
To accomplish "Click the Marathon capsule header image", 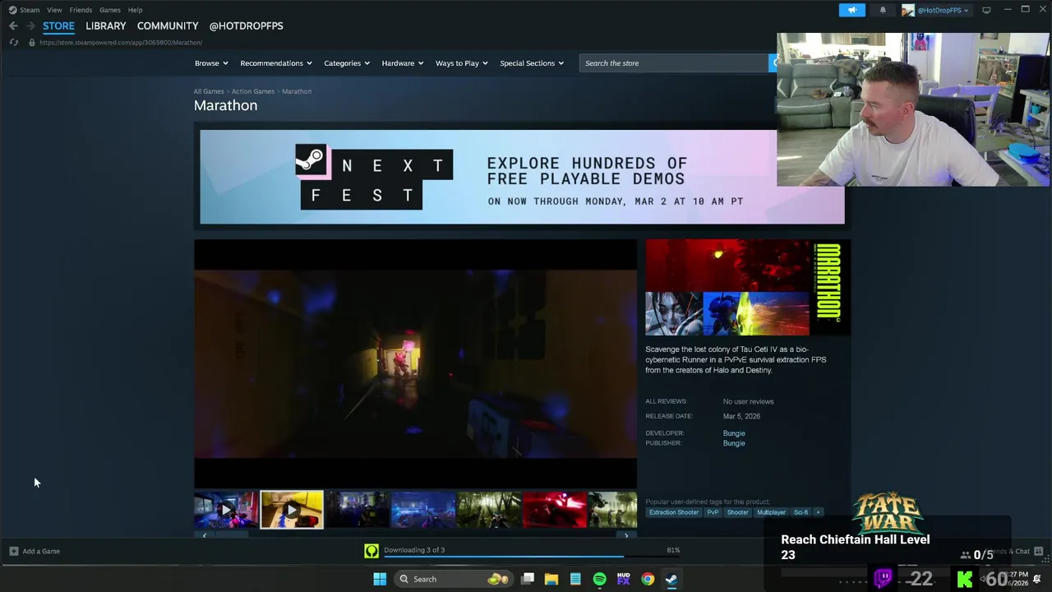I will (x=748, y=288).
